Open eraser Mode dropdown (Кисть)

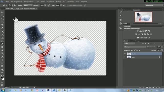click(28, 5)
